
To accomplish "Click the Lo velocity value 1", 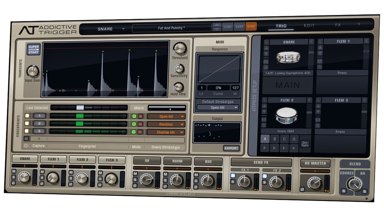I will coord(202,87).
